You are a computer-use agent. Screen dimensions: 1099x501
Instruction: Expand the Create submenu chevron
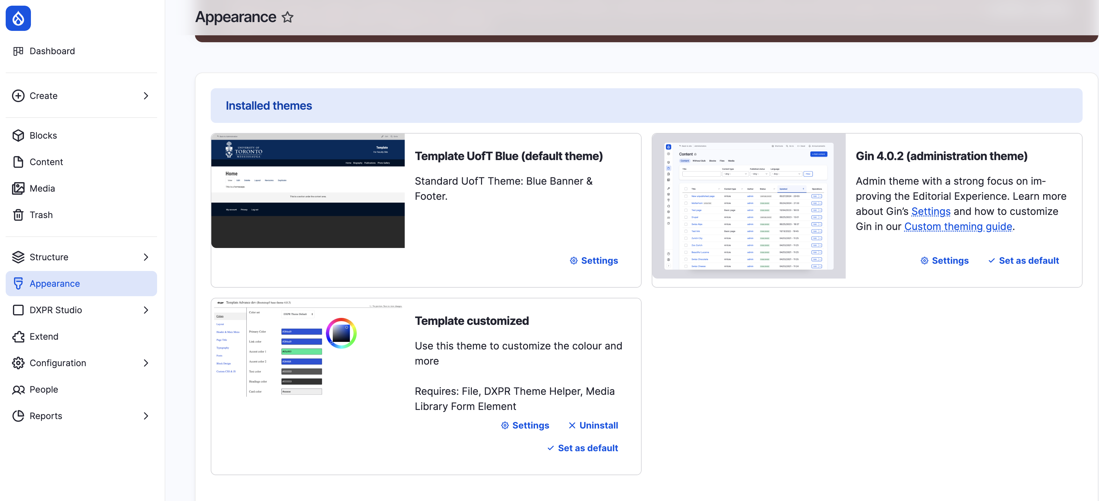click(x=146, y=96)
